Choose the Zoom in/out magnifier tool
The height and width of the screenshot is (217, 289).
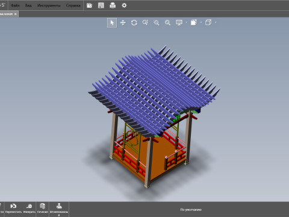(145, 23)
